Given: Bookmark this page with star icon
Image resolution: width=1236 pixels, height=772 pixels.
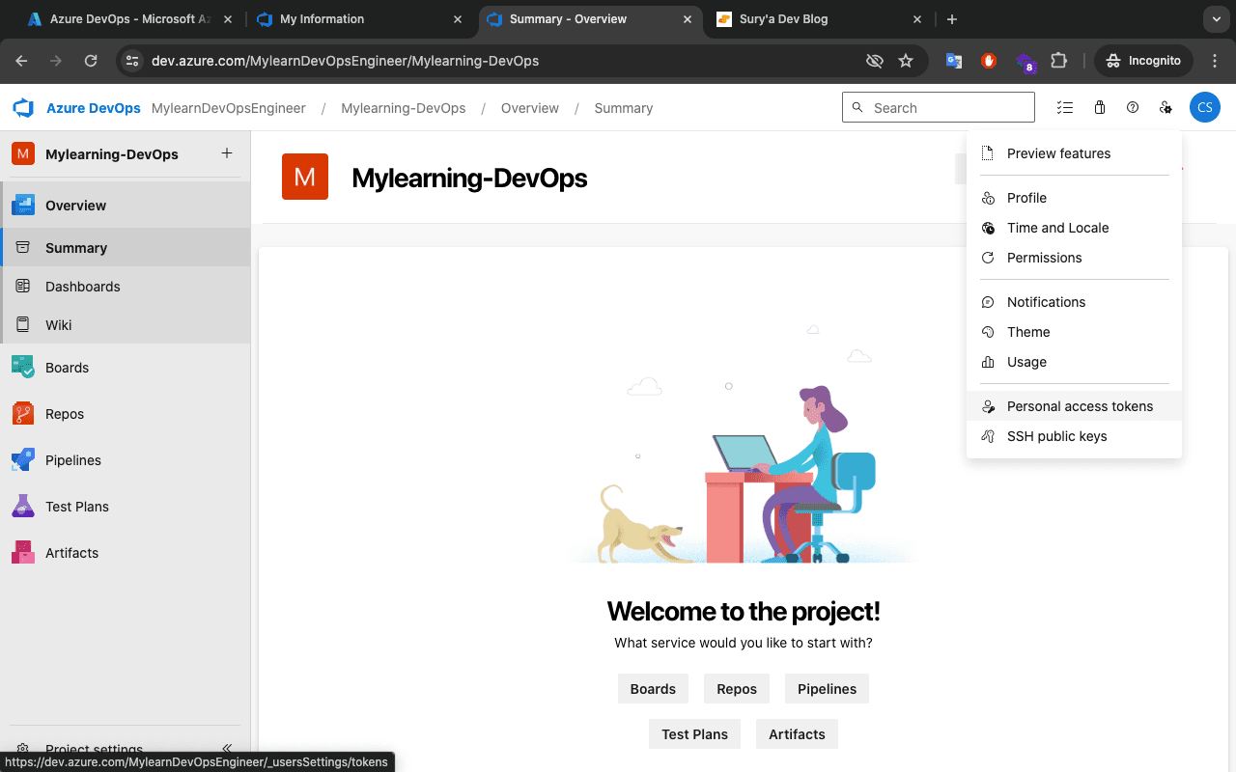Looking at the screenshot, I should click(906, 61).
